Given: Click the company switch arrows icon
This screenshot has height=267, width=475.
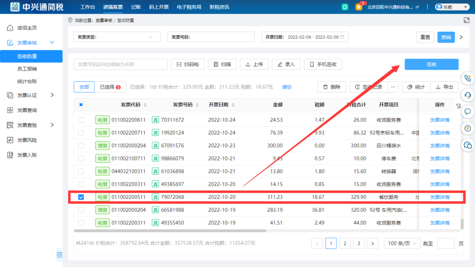Looking at the screenshot, I should click(x=417, y=7).
